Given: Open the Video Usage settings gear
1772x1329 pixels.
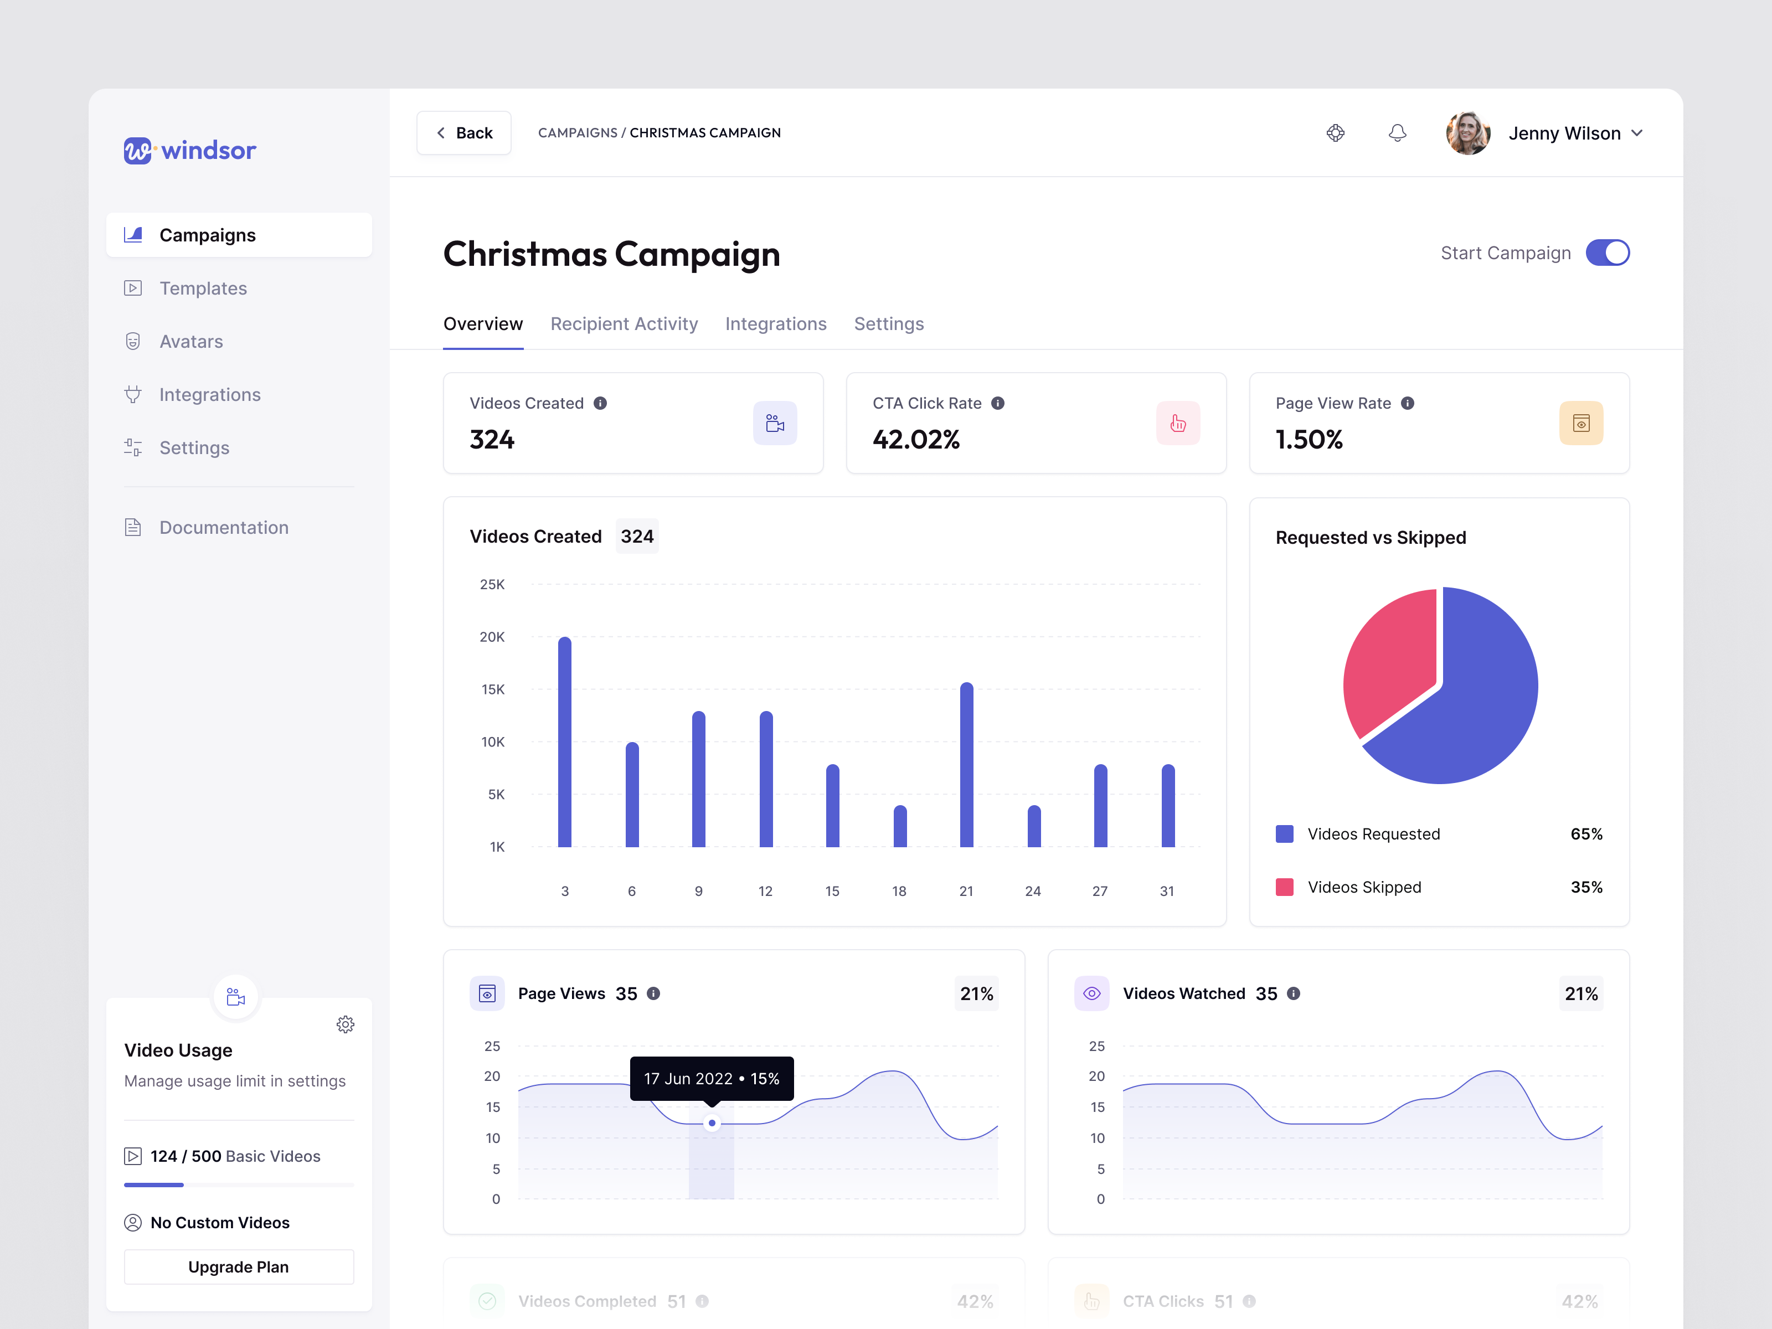Looking at the screenshot, I should click(x=346, y=1024).
